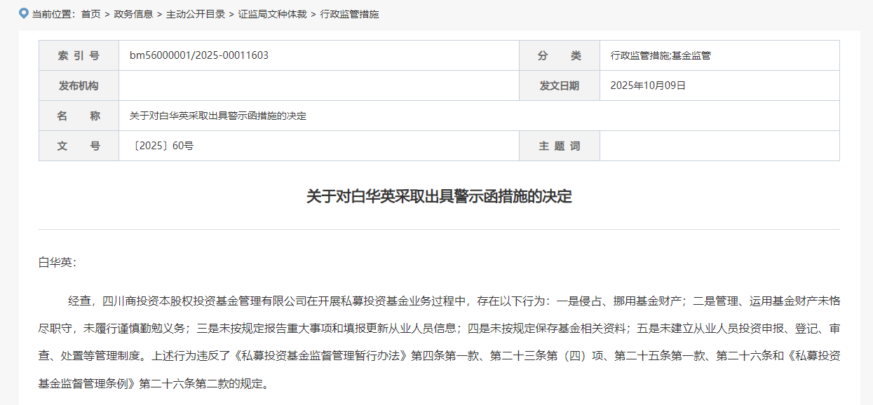Click the salutation 白华英： above the body text
This screenshot has width=873, height=405.
pyautogui.click(x=57, y=263)
